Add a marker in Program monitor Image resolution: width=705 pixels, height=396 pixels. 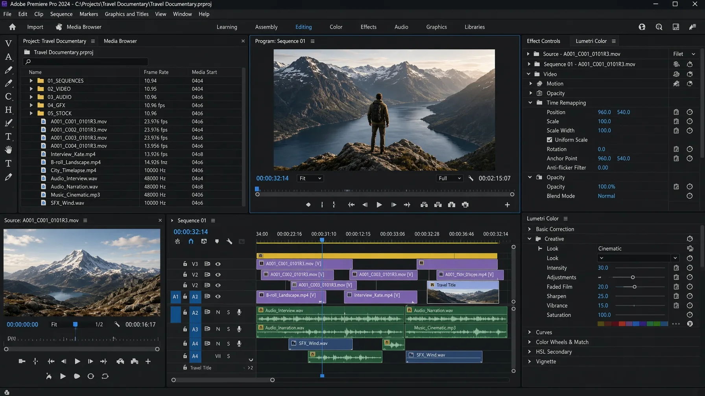308,205
